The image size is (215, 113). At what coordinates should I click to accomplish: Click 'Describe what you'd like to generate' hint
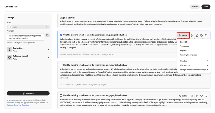[21, 43]
